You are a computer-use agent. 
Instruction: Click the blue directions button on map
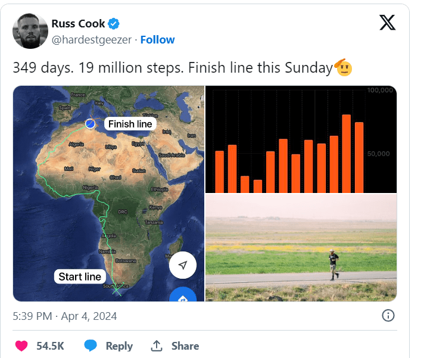183,296
